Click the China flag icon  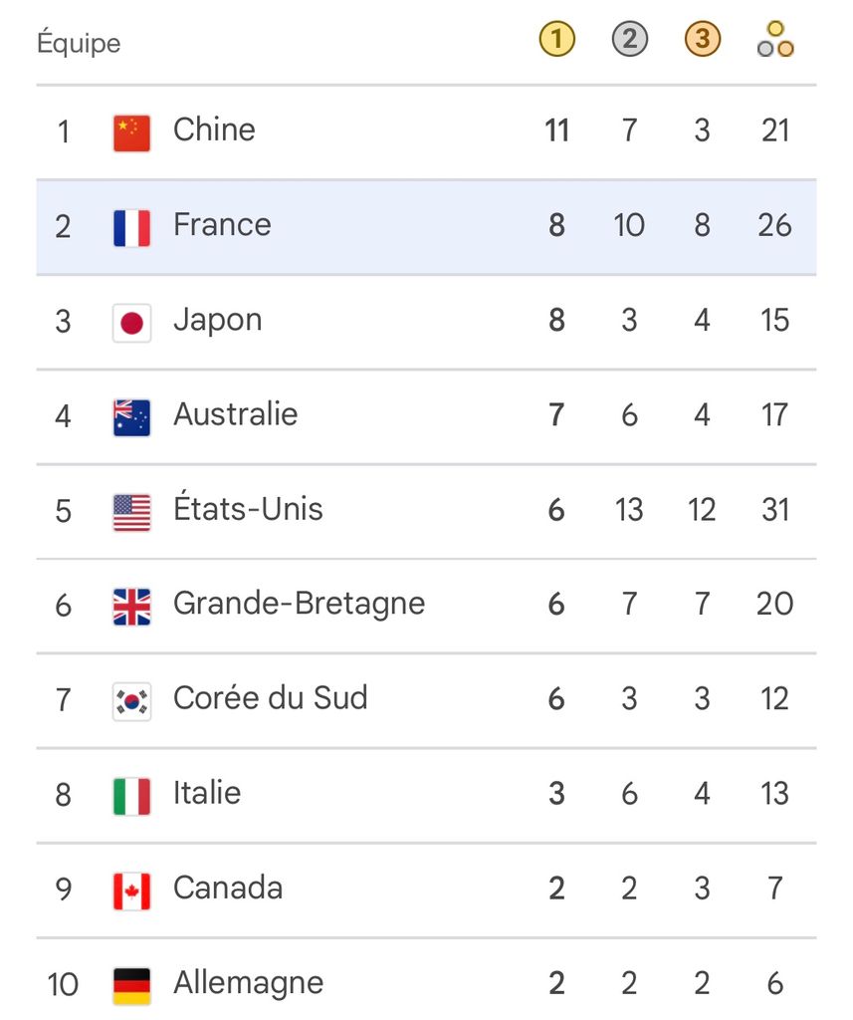coord(132,133)
